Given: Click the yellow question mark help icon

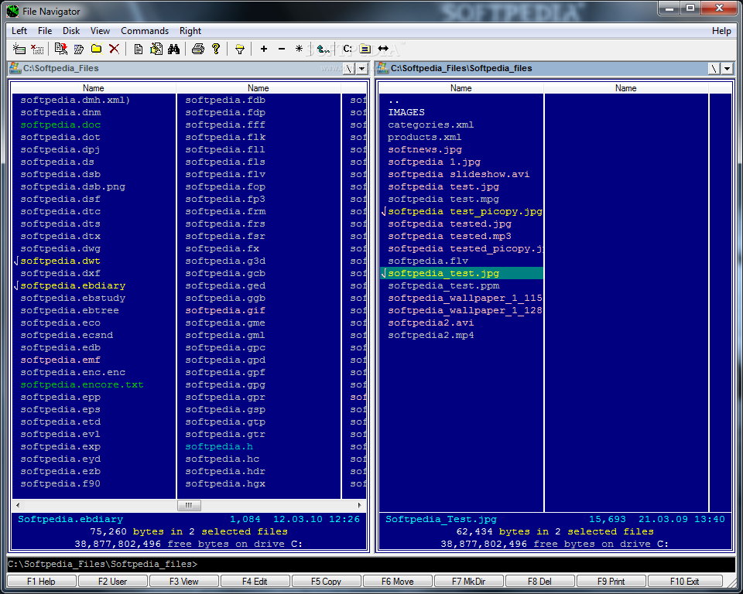Looking at the screenshot, I should click(216, 49).
